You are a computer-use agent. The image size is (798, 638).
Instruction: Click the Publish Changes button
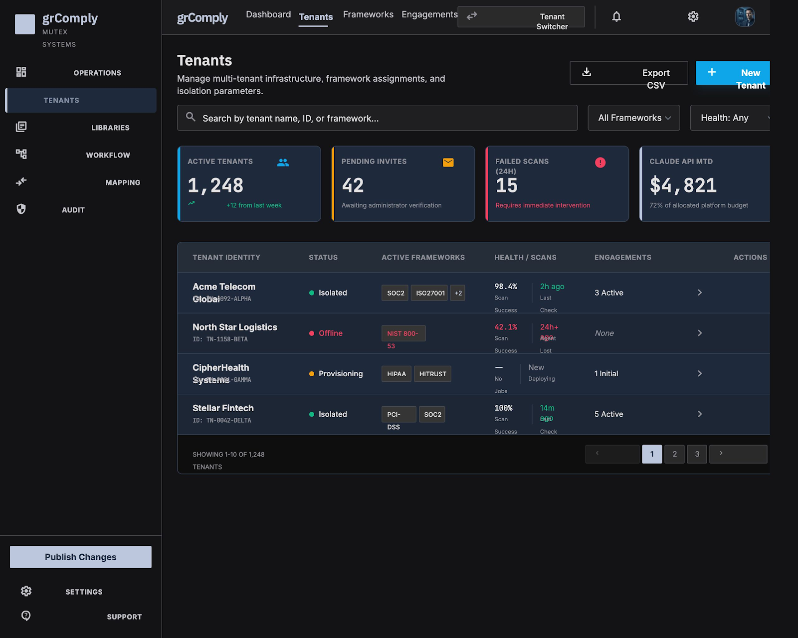(81, 557)
